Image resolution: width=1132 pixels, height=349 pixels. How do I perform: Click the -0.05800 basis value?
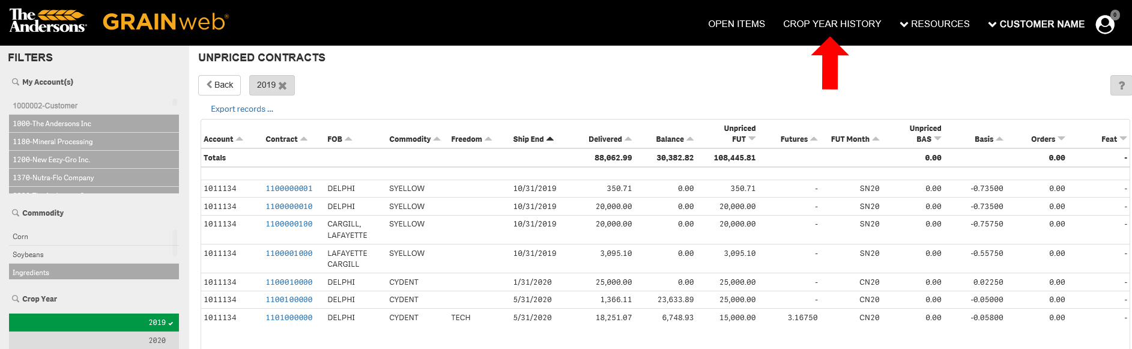987,318
